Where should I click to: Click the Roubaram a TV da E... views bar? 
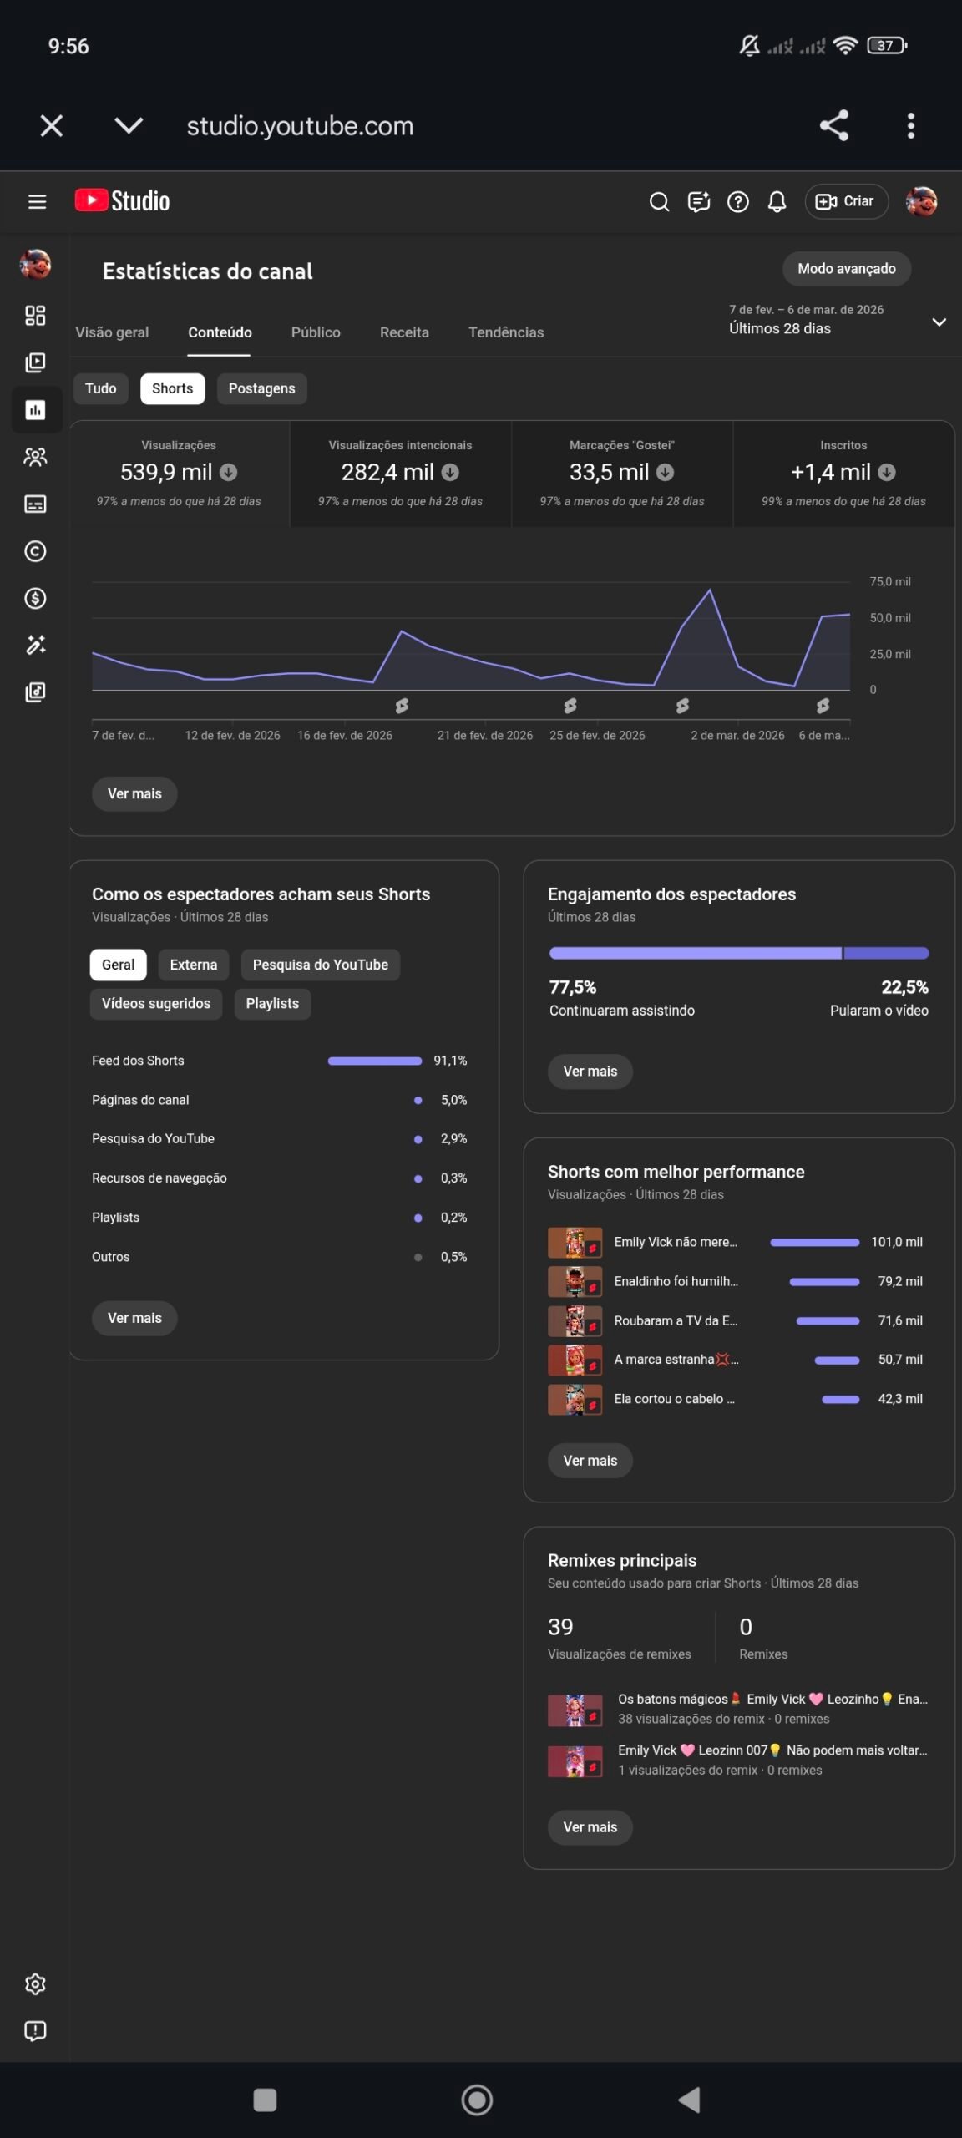828,1320
